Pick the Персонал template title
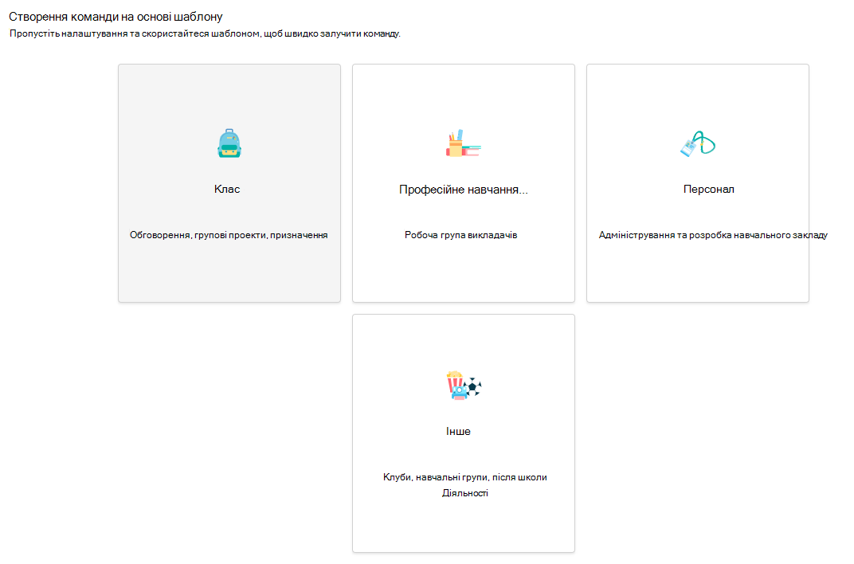 tap(708, 190)
